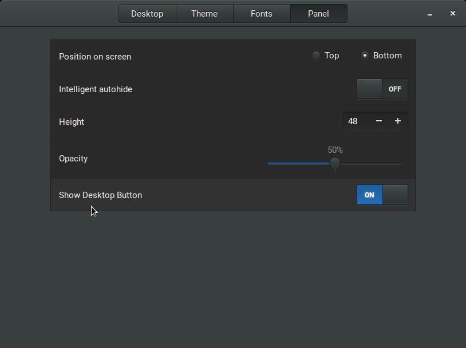This screenshot has height=348, width=466.
Task: Click the Opacity slider handle
Action: click(335, 164)
